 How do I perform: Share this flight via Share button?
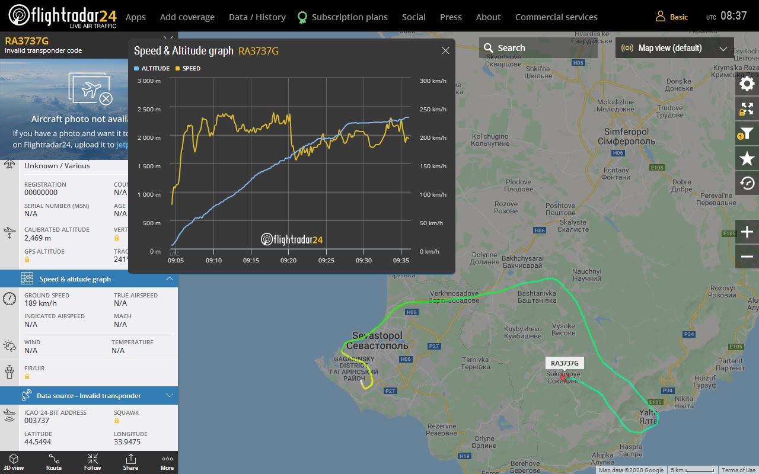[x=130, y=462]
